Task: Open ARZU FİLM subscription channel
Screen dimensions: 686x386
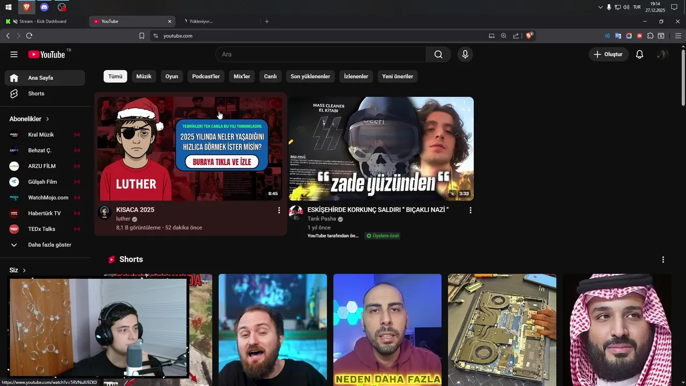Action: click(x=45, y=166)
